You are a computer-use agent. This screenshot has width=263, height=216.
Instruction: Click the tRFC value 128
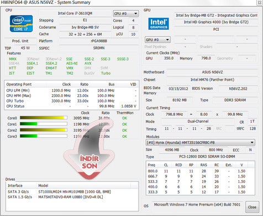(x=253, y=128)
